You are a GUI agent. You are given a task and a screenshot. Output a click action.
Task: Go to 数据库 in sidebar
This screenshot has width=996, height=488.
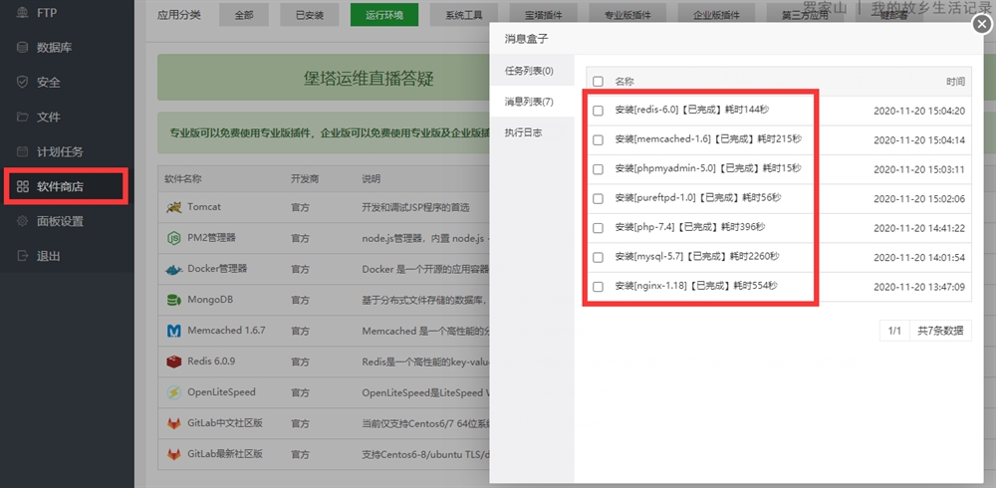pos(57,47)
